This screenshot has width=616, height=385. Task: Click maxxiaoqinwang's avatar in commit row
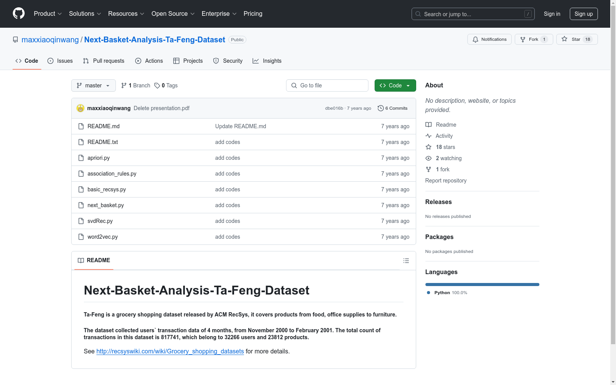[x=80, y=108]
